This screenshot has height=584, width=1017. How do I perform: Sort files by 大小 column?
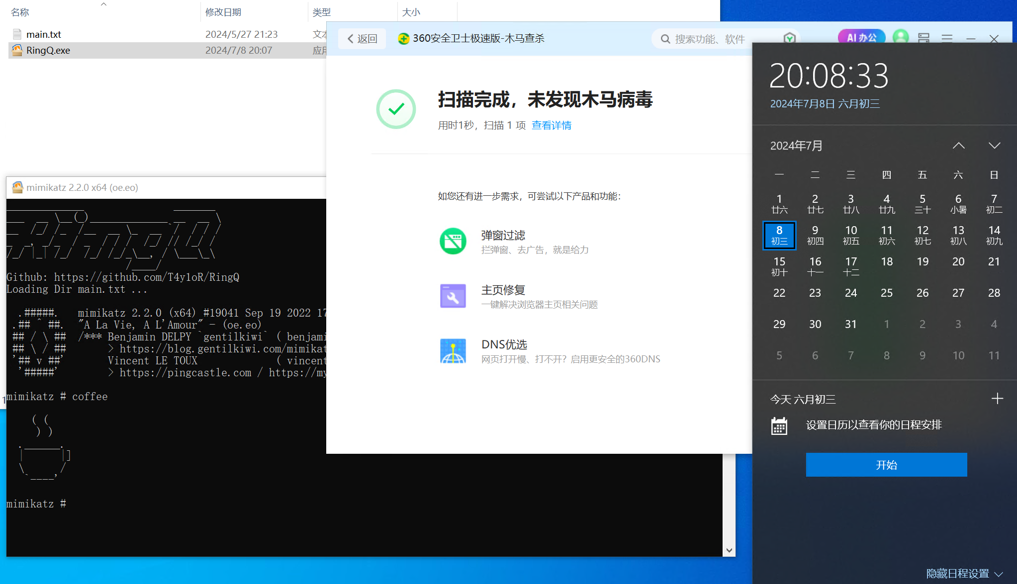(x=411, y=12)
